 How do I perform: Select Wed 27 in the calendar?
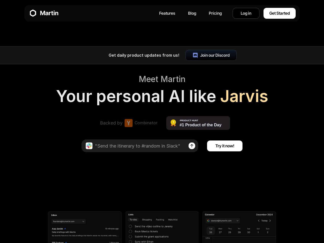click(x=220, y=231)
